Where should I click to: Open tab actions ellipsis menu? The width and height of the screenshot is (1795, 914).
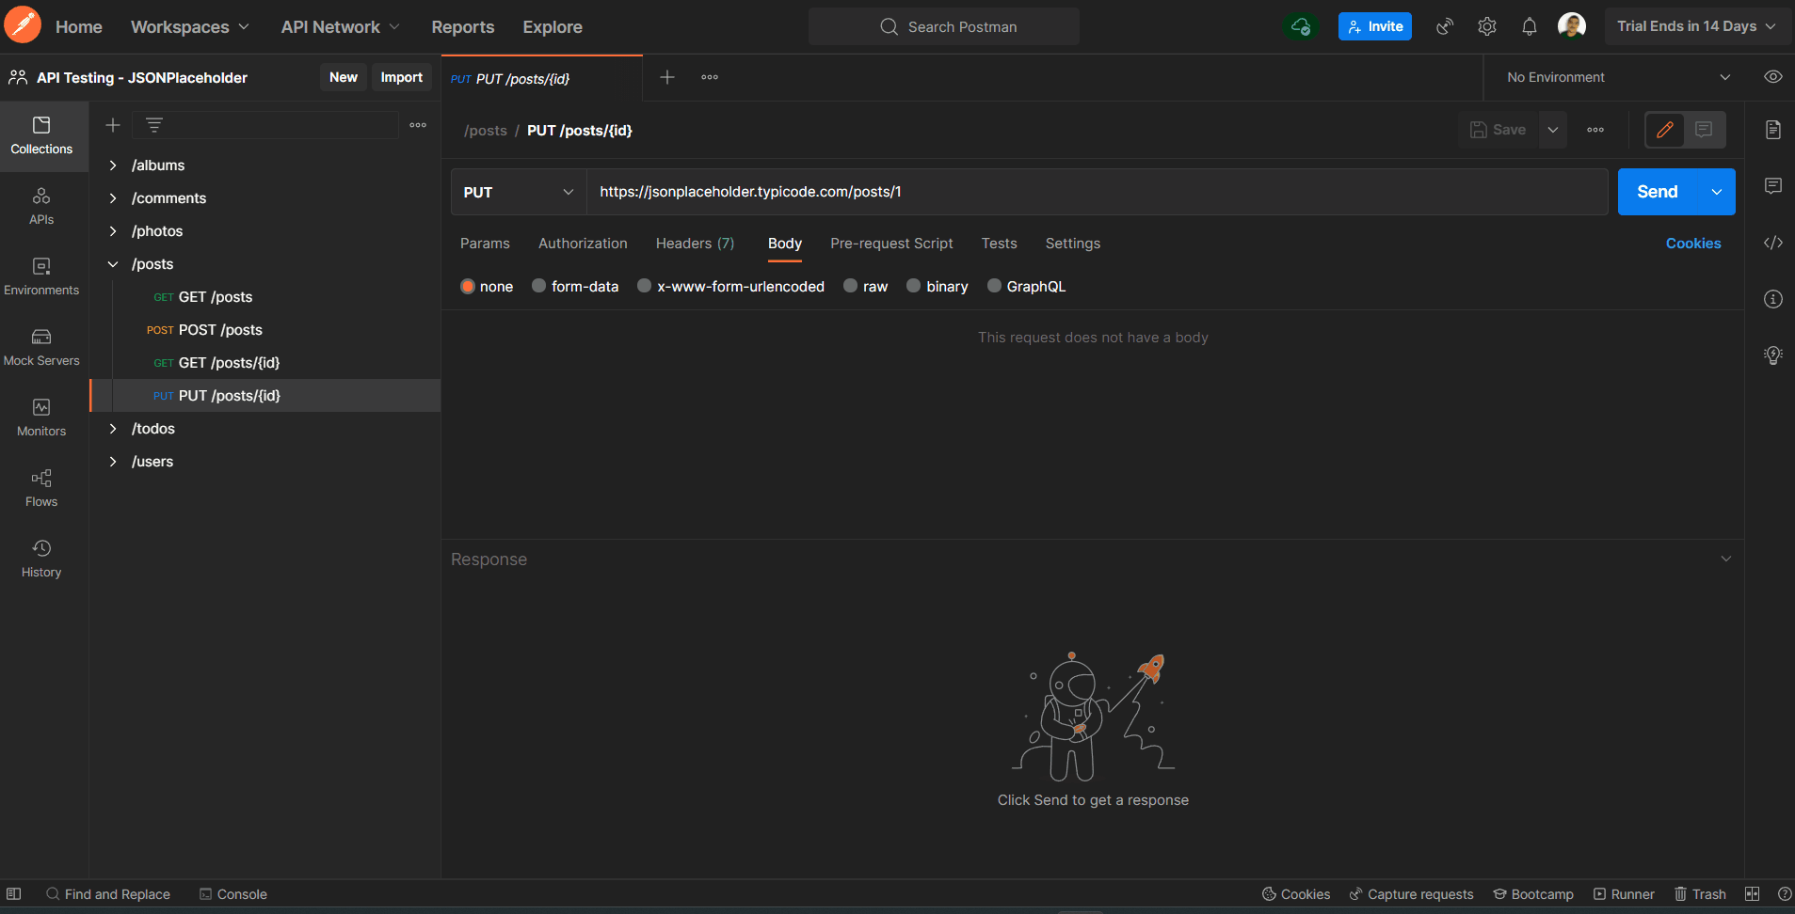(x=710, y=77)
